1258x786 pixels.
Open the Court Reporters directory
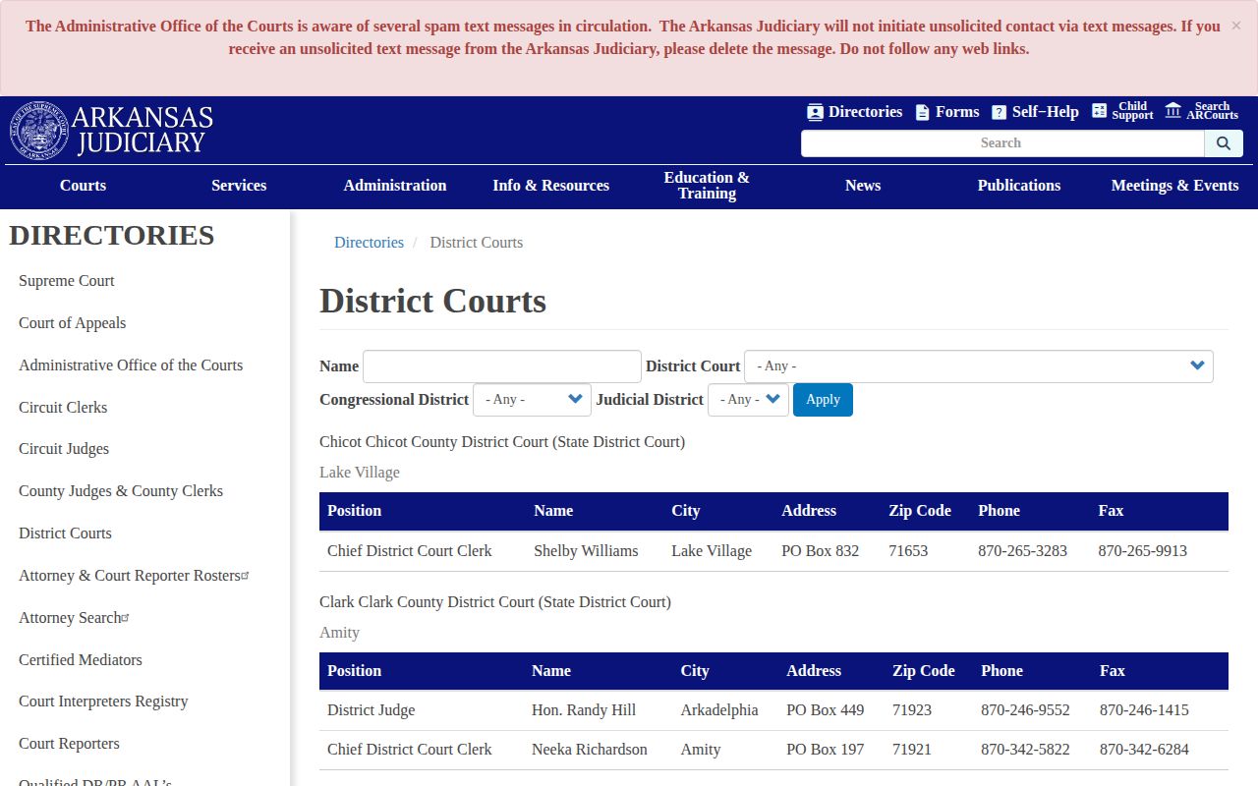coord(69,744)
